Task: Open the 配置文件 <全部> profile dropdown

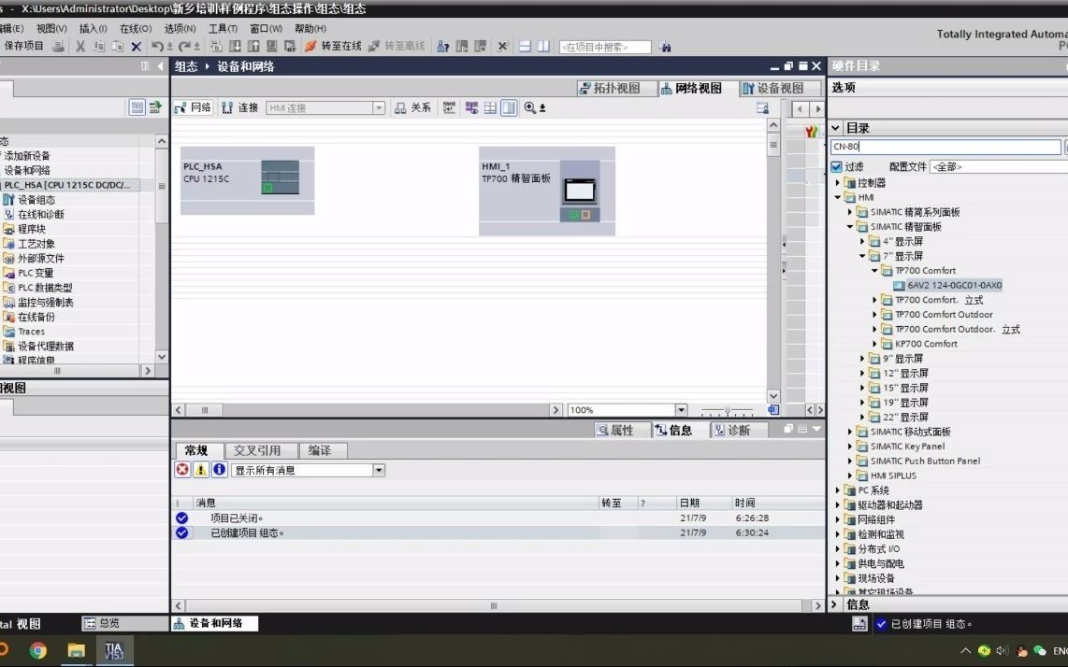Action: [x=999, y=166]
